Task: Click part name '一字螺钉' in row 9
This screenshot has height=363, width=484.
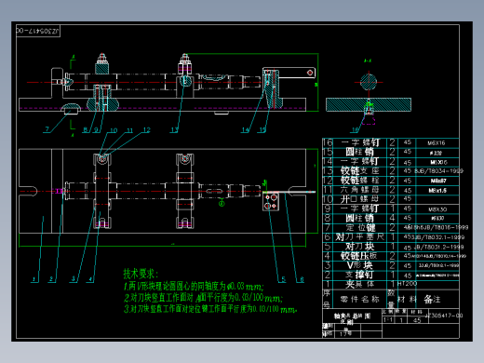Action: (359, 208)
